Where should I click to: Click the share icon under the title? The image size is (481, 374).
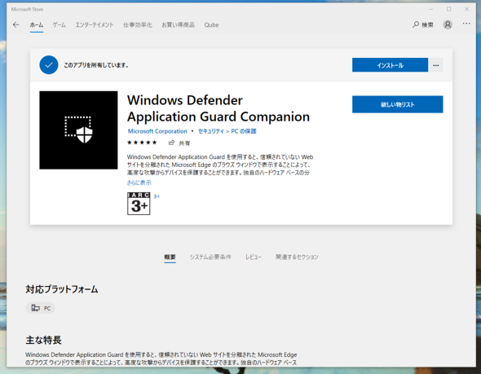[171, 143]
